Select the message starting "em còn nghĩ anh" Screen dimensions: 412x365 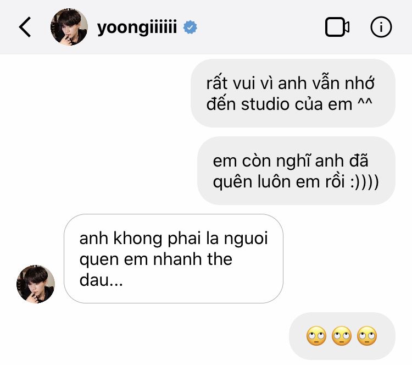pos(296,170)
